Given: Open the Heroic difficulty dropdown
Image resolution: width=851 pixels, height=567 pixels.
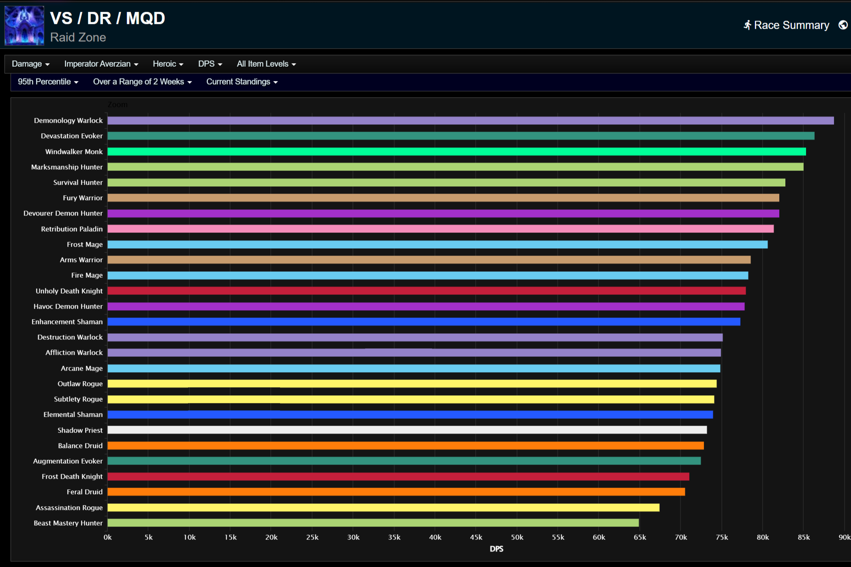Looking at the screenshot, I should click(x=168, y=64).
